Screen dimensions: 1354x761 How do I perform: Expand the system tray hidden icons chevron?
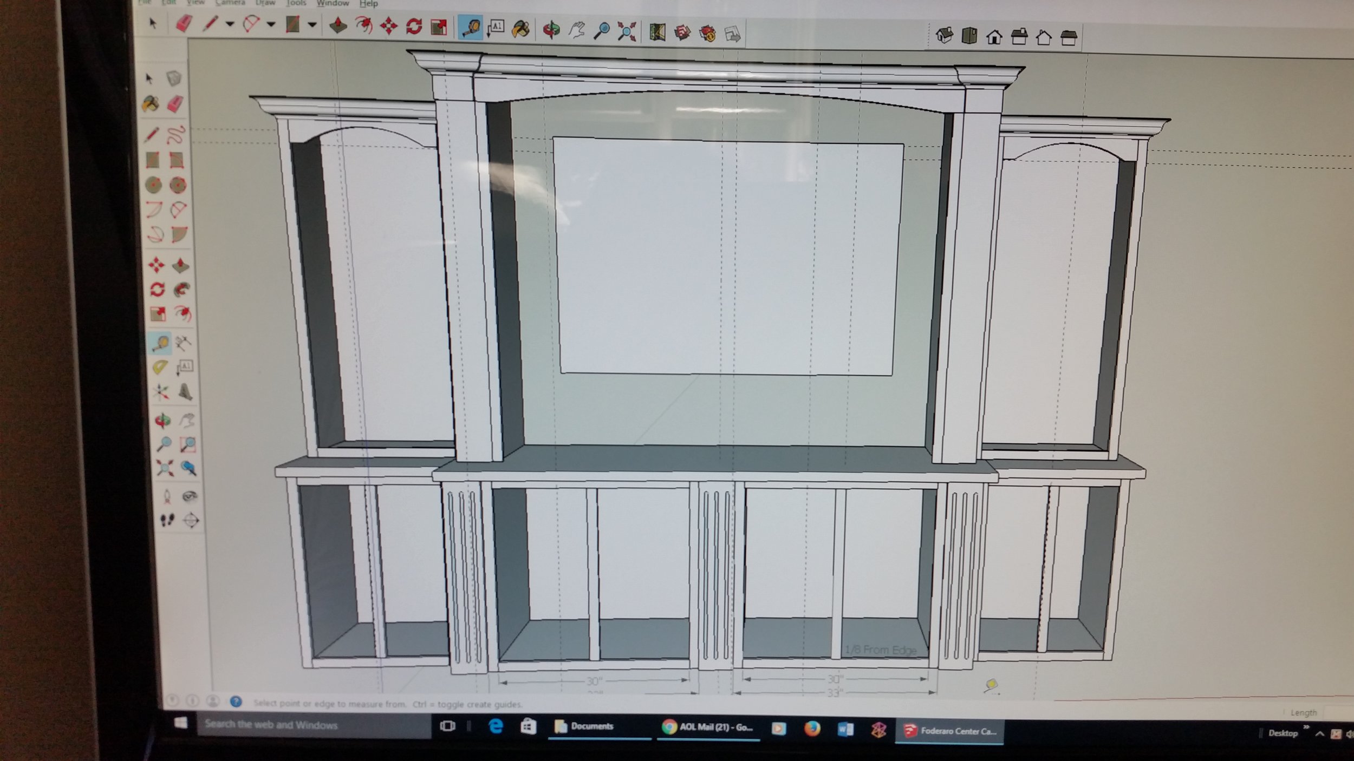(1320, 734)
